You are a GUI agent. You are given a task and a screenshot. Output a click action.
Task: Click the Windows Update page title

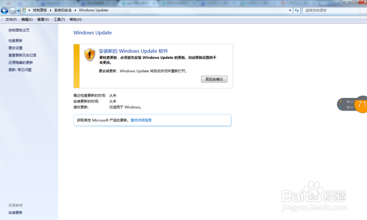tap(92, 33)
